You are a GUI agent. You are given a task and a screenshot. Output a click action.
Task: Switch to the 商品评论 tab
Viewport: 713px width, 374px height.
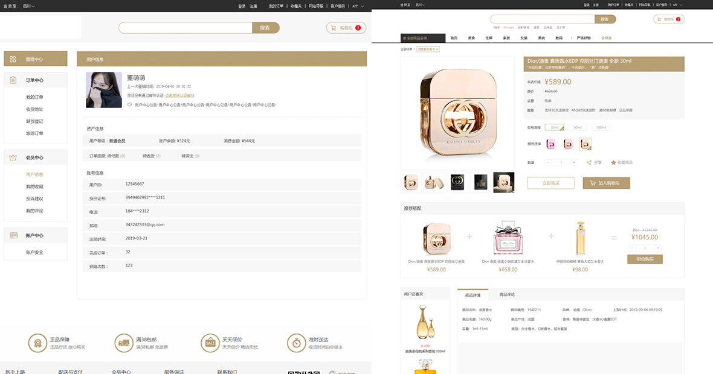pos(507,294)
